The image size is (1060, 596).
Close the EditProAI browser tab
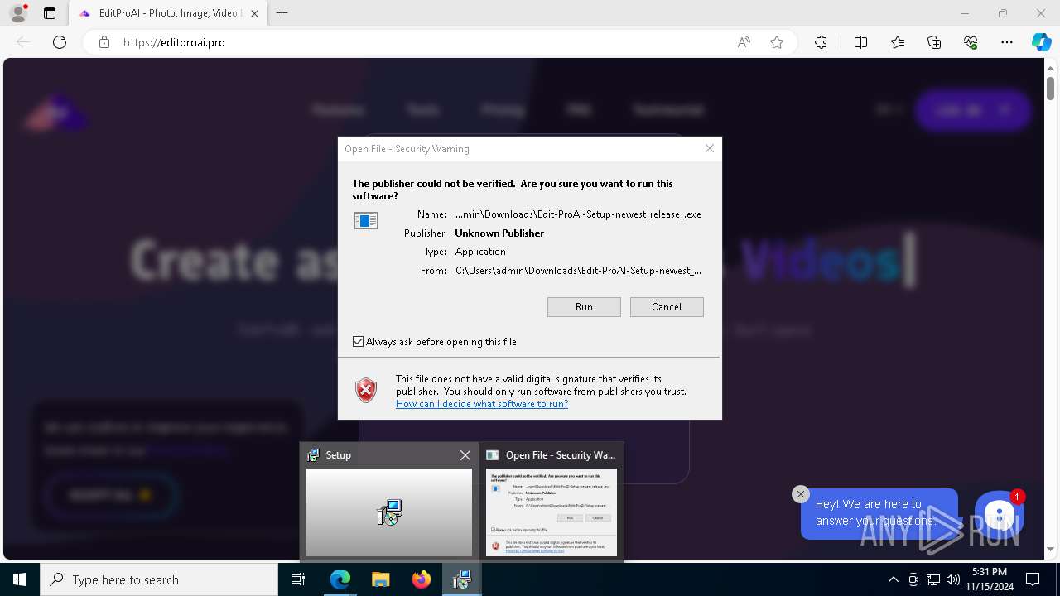click(254, 13)
